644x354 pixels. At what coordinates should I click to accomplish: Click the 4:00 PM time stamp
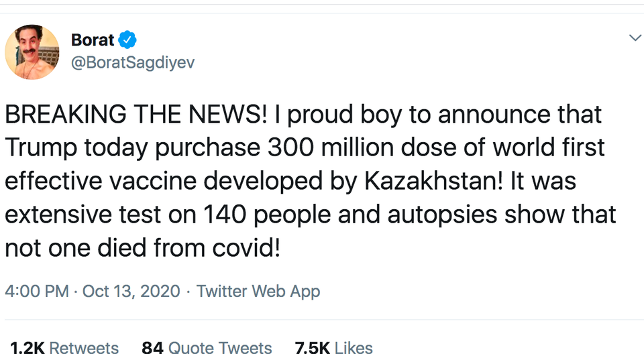[x=37, y=292]
